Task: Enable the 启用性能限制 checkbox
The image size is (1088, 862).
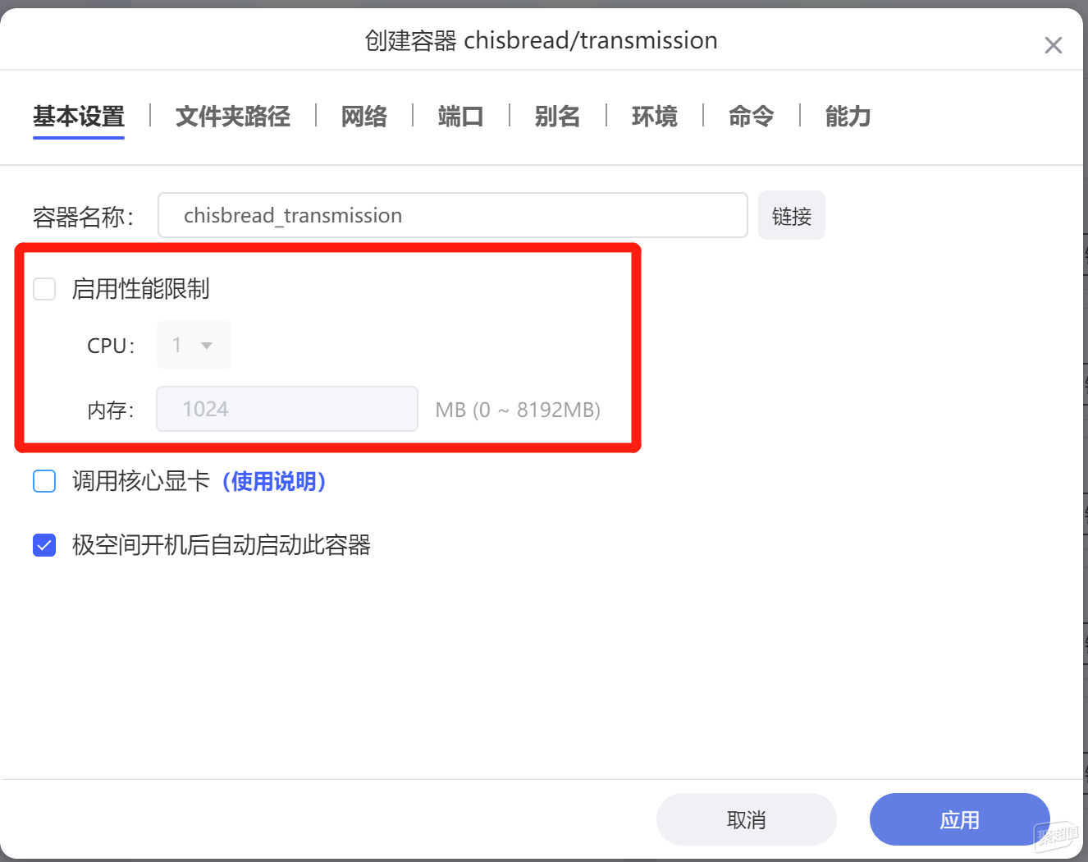Action: point(44,289)
